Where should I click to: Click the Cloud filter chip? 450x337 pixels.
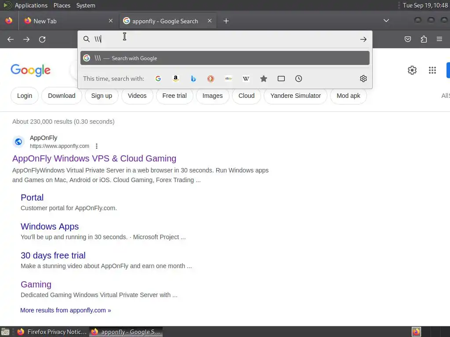pyautogui.click(x=247, y=96)
